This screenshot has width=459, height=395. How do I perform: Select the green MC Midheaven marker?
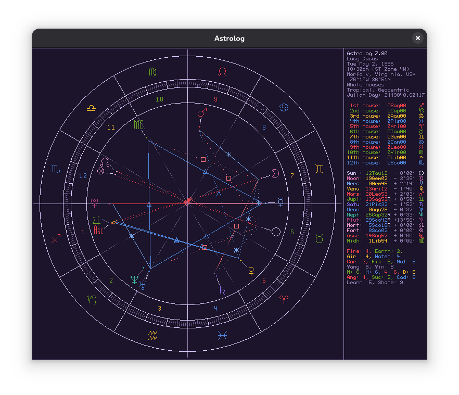138,124
